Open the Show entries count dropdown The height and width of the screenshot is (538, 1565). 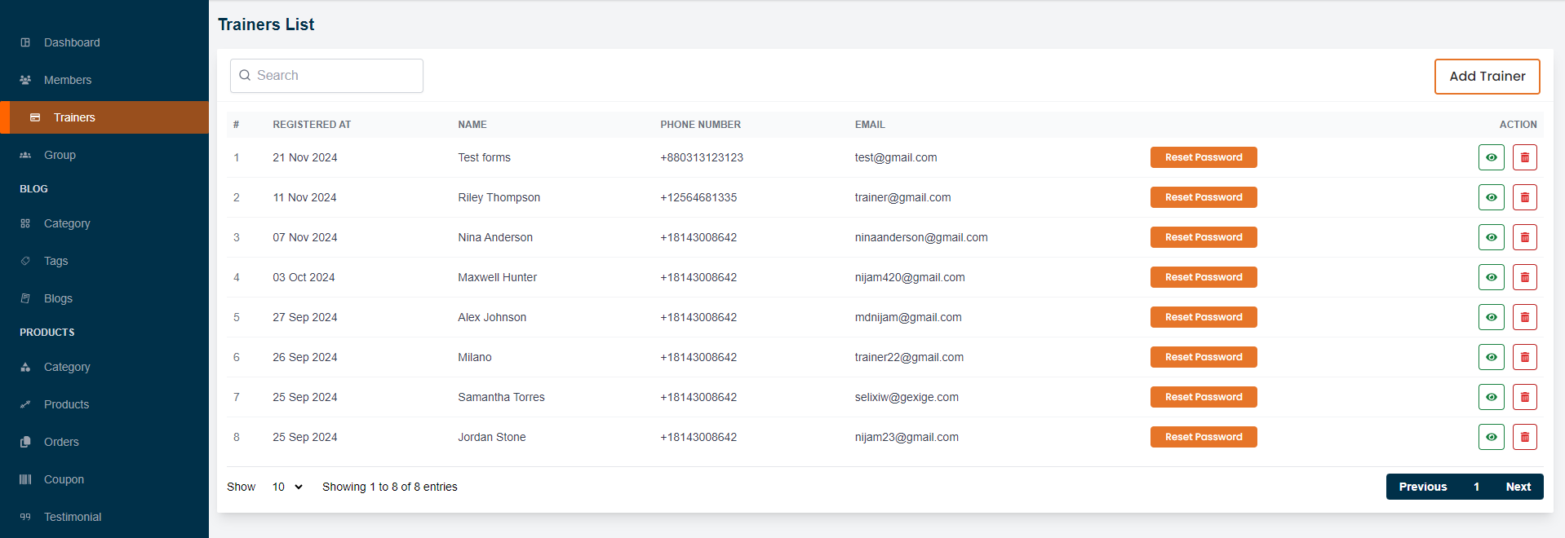(x=287, y=487)
